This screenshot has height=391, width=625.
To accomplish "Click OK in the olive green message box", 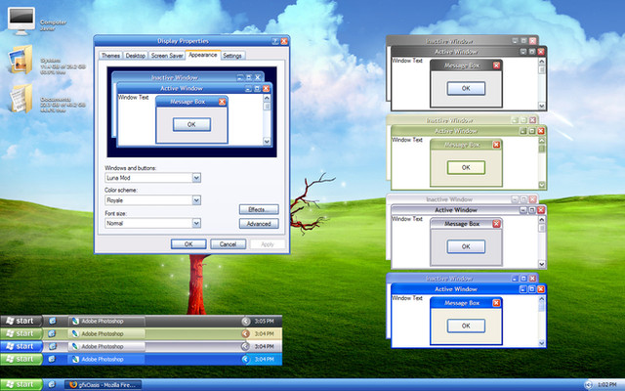I will click(x=466, y=167).
